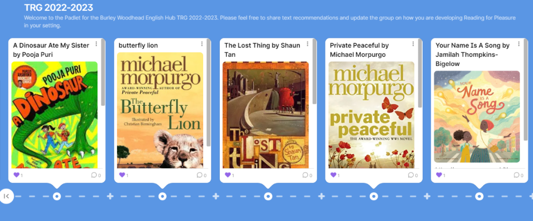Select timeline marker under Dinosaur post

click(x=57, y=196)
